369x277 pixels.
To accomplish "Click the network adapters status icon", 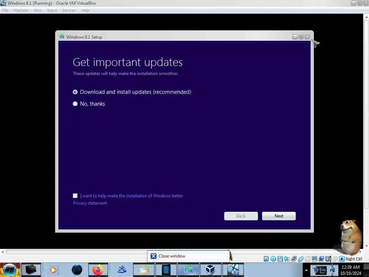I will [x=294, y=259].
